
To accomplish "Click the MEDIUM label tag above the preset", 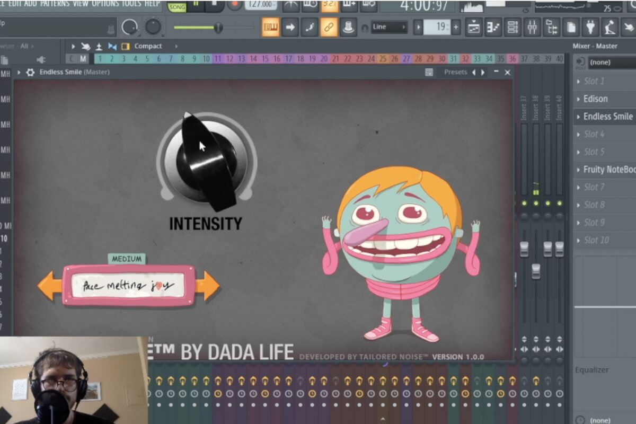I will pyautogui.click(x=127, y=259).
